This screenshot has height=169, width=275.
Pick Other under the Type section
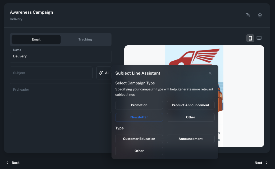139,151
